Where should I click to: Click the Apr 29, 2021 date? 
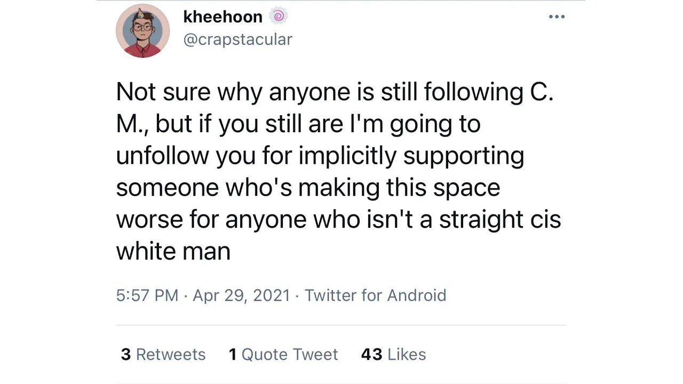tap(241, 295)
